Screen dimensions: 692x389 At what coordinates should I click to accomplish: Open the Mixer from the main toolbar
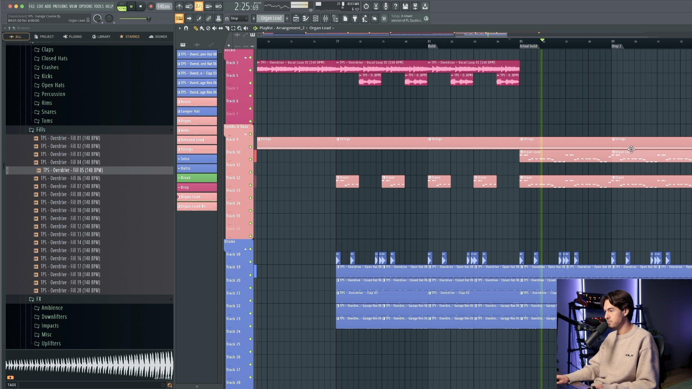point(325,18)
